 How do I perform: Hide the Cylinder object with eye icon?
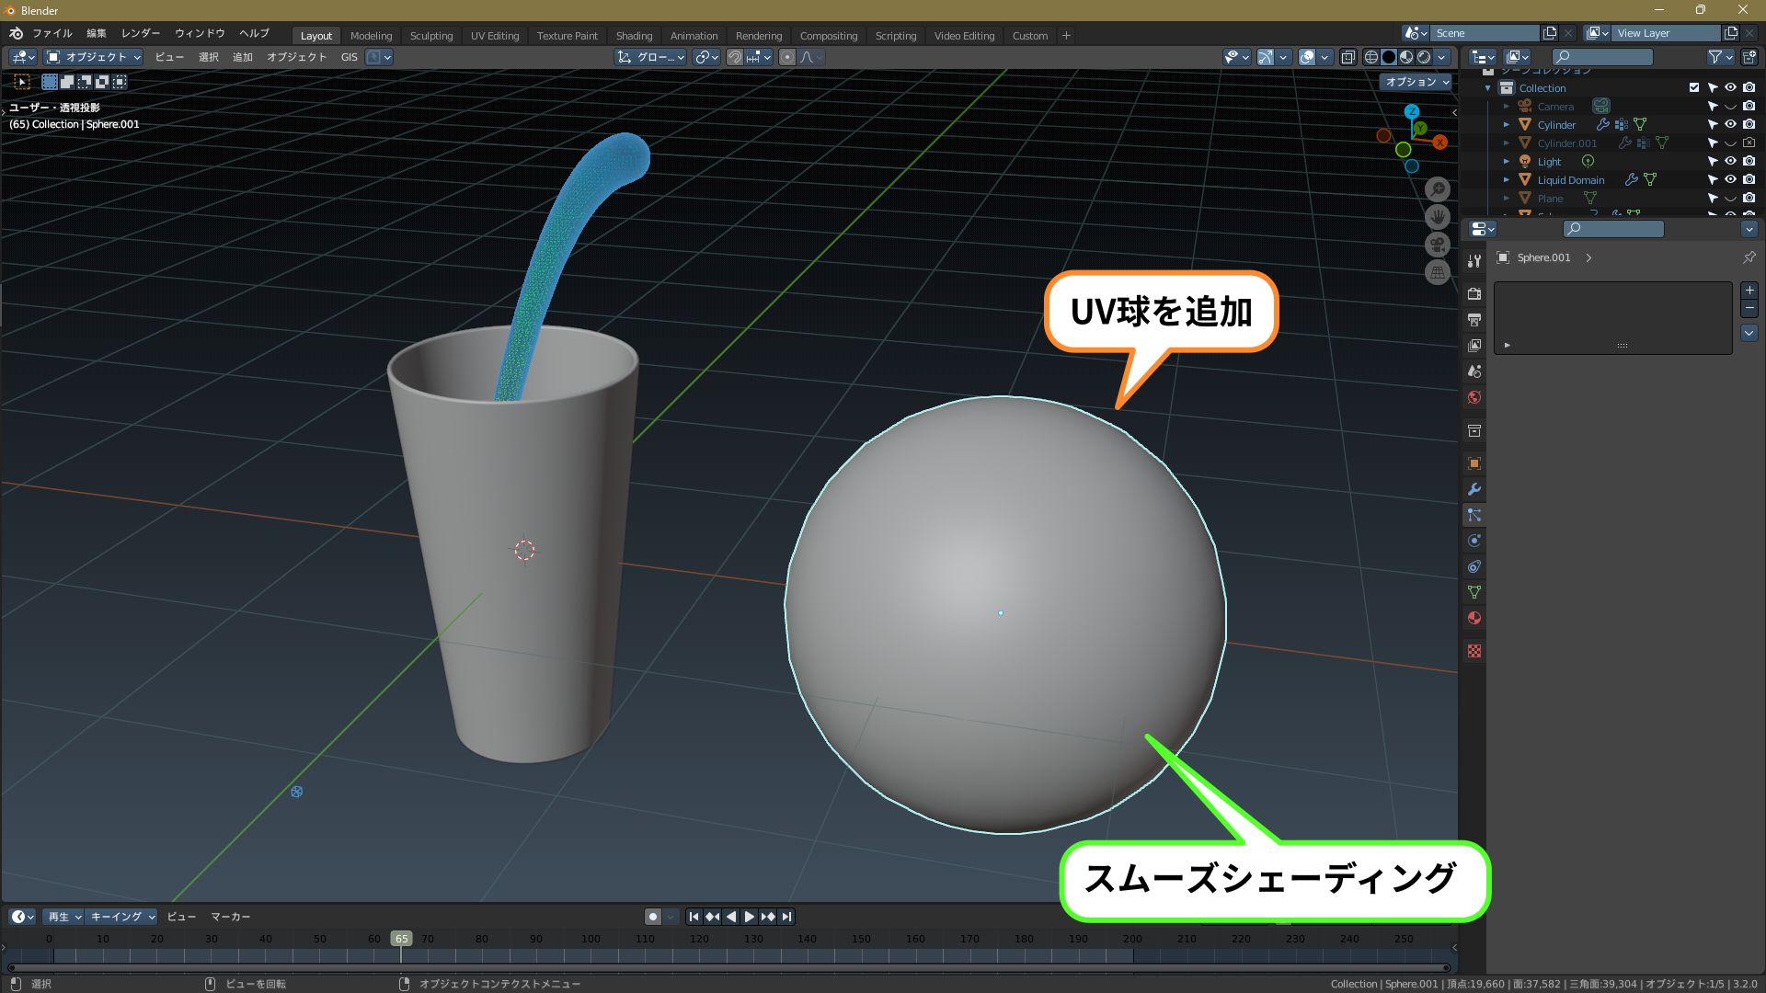(x=1730, y=124)
